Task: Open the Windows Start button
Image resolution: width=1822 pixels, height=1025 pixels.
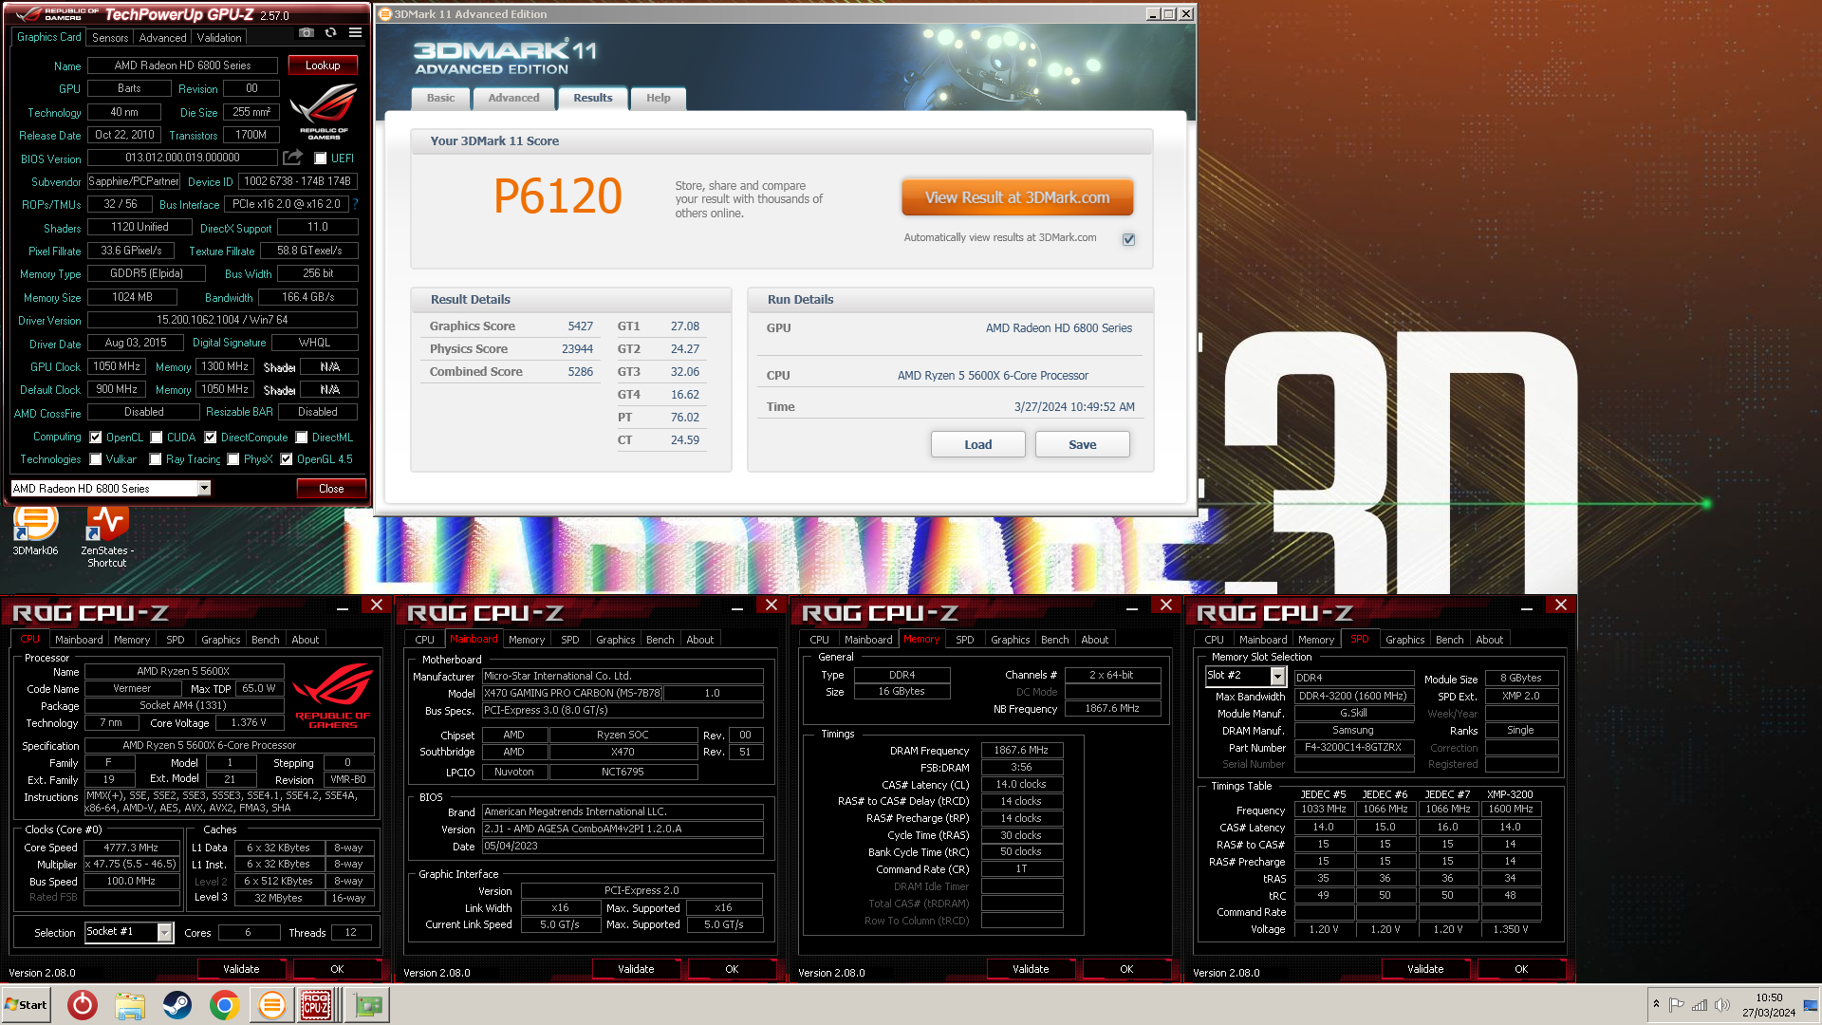Action: 27,1004
